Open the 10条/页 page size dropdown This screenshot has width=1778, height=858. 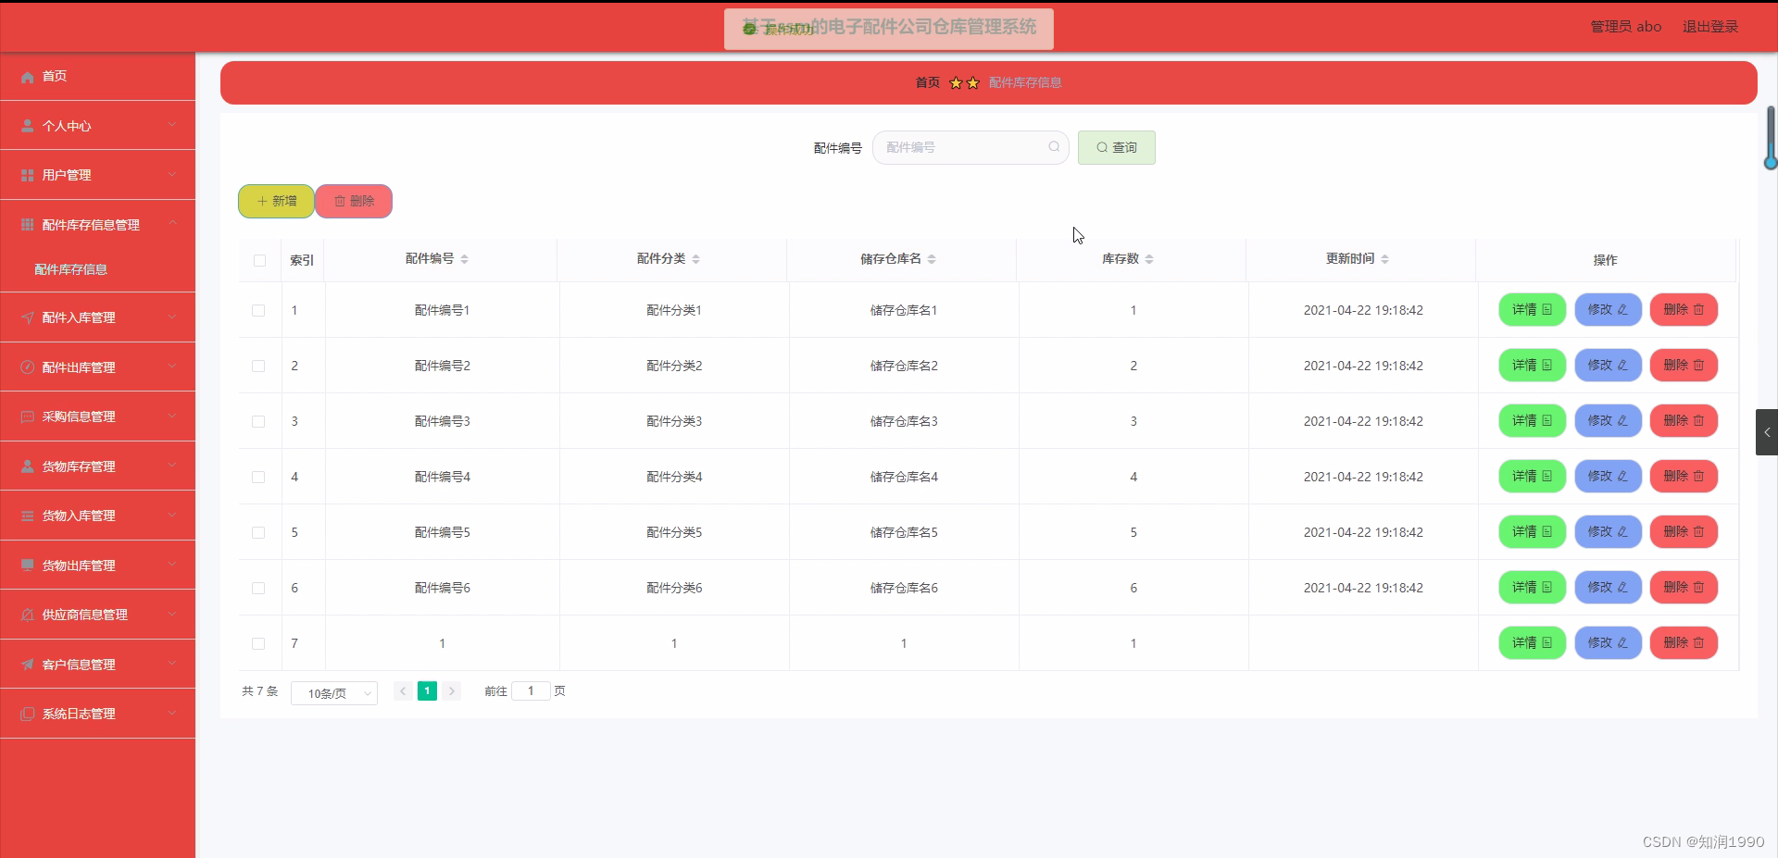pyautogui.click(x=333, y=692)
